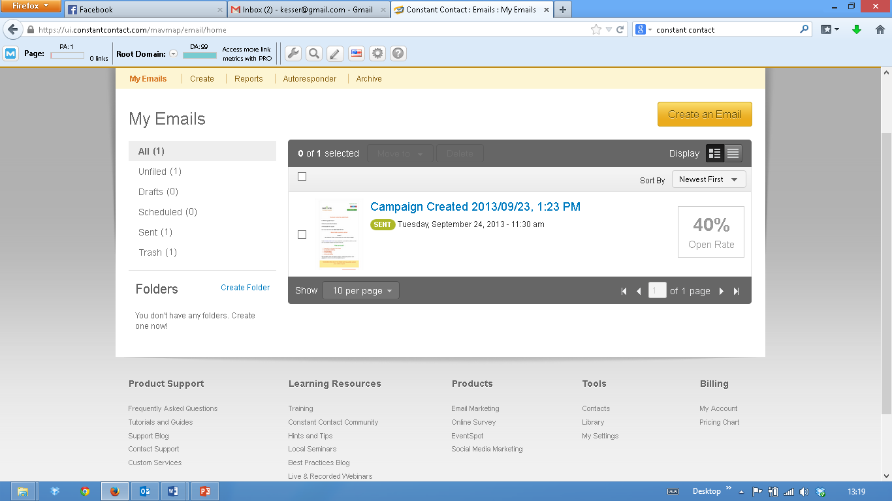This screenshot has width=892, height=501.
Task: Click the MozBar M logo icon
Action: point(10,53)
